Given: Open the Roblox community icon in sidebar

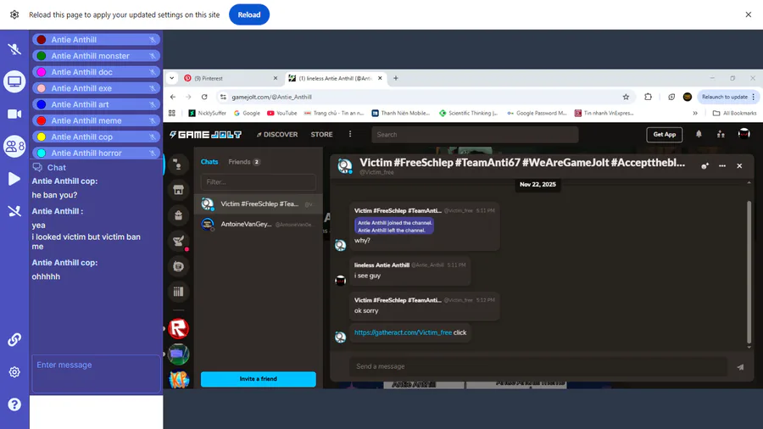Looking at the screenshot, I should pos(179,329).
